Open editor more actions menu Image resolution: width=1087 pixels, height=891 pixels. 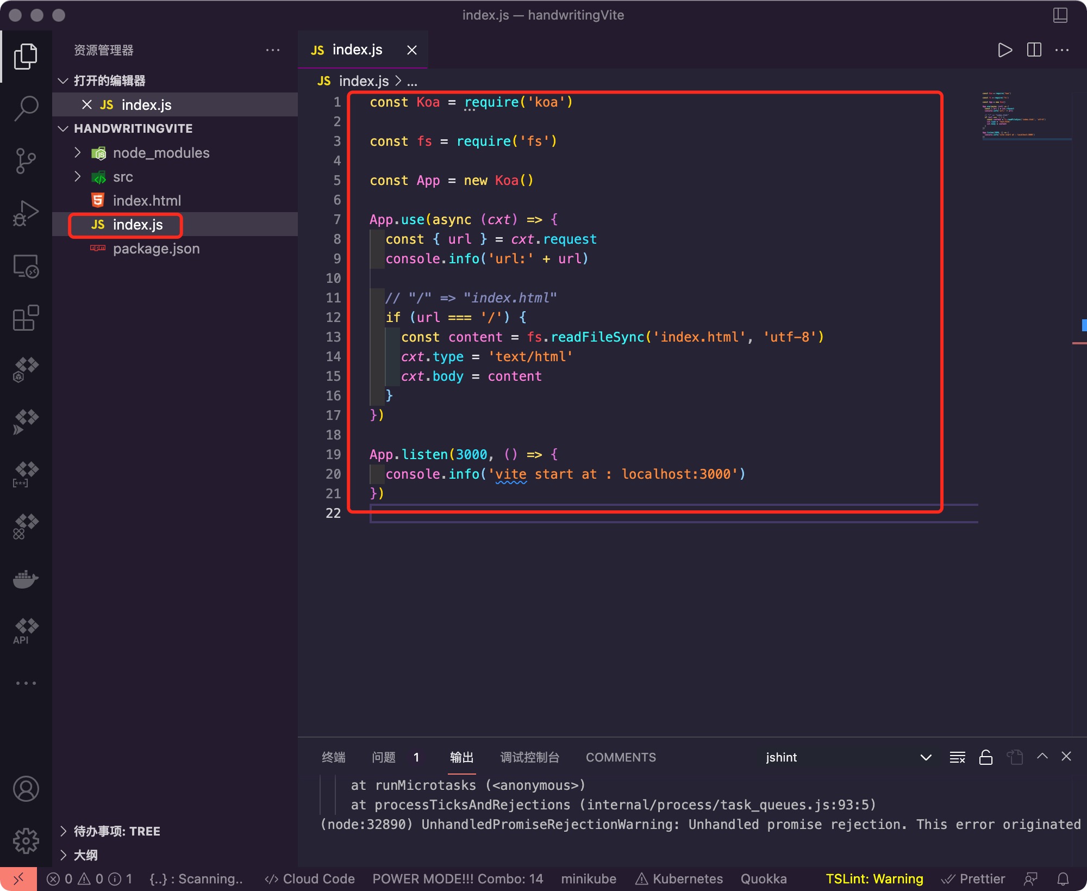(x=1062, y=50)
